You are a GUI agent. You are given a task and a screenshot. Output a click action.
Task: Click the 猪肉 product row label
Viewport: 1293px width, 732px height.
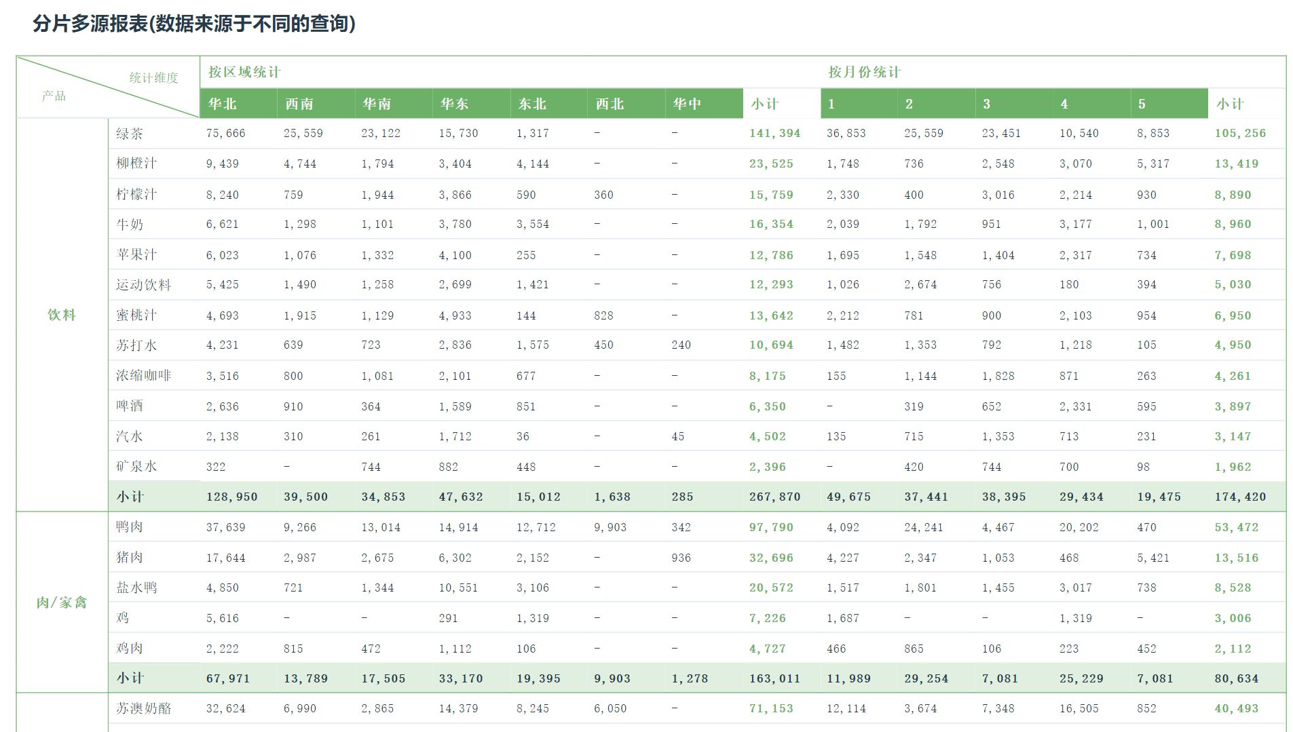pyautogui.click(x=129, y=558)
